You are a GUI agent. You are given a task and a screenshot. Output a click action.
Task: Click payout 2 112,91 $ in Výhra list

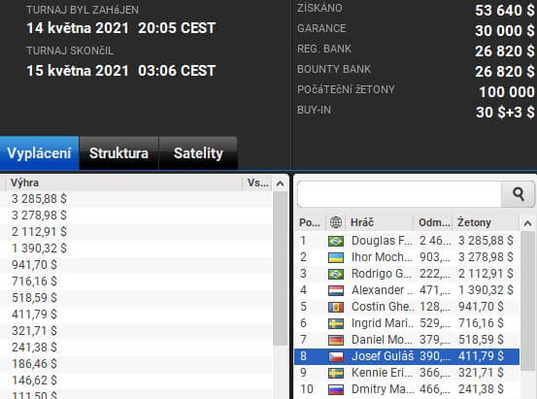[x=39, y=232]
